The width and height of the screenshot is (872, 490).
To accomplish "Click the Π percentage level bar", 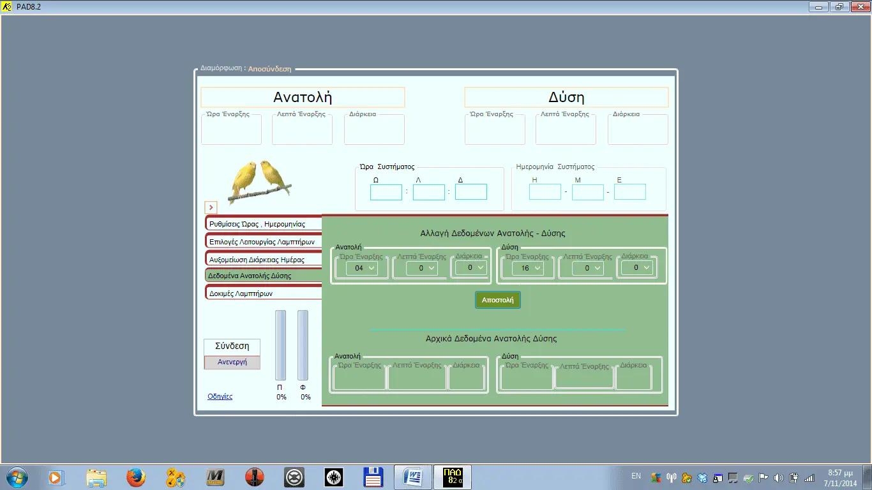I will (280, 345).
